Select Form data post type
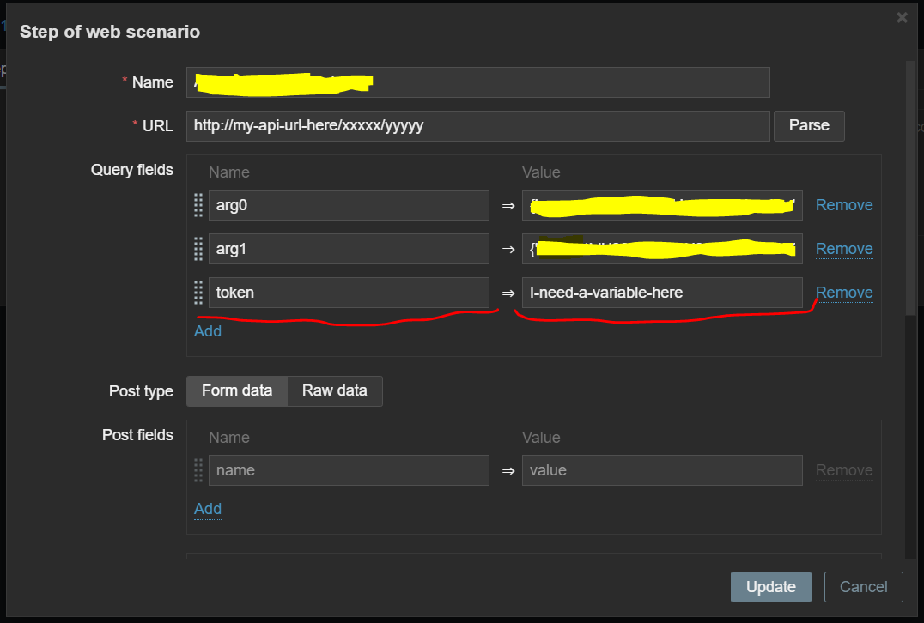This screenshot has width=924, height=623. point(237,390)
